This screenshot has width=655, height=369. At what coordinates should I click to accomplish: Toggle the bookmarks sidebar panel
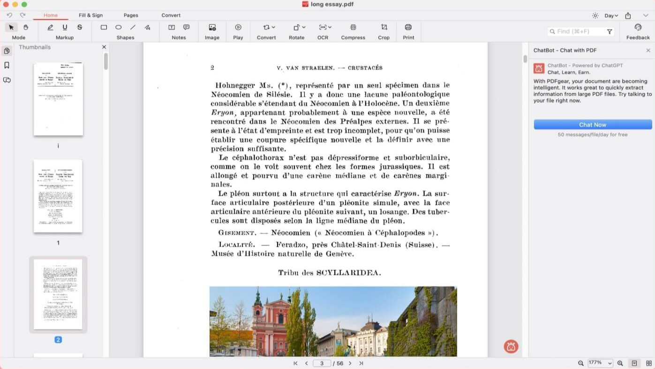coord(7,66)
